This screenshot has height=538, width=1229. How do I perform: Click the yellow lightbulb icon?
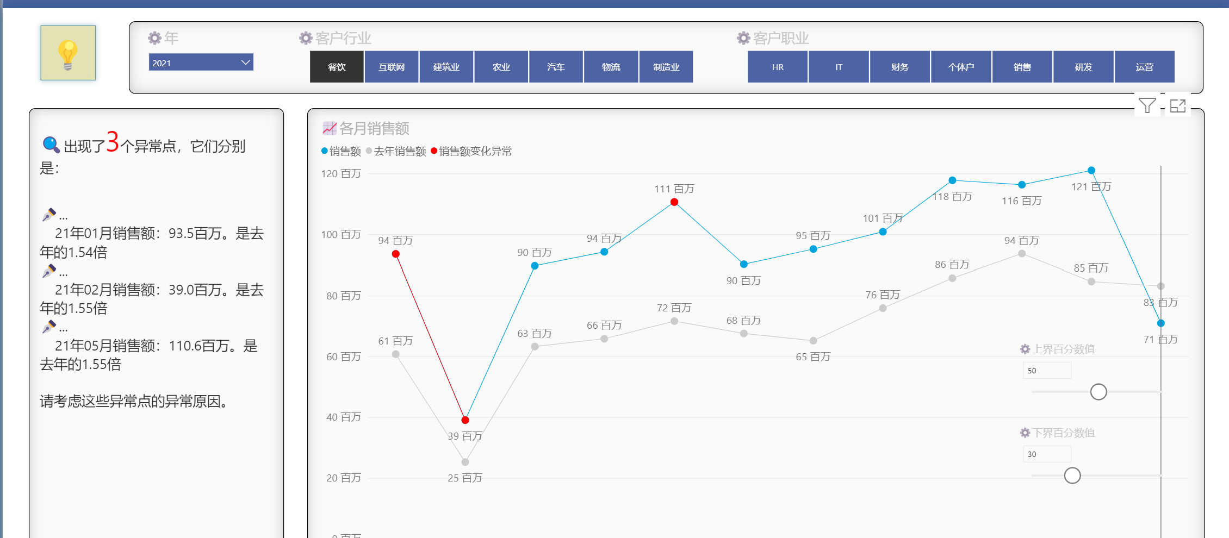click(x=68, y=53)
